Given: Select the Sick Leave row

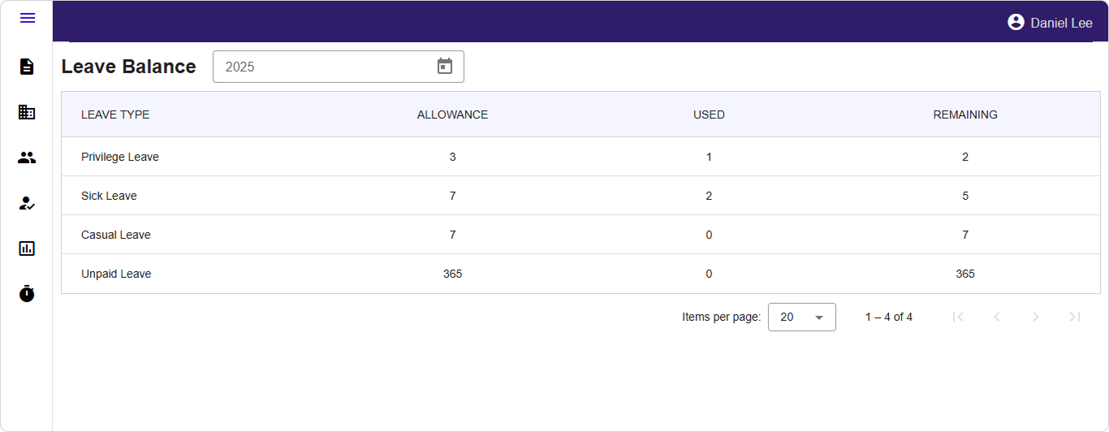Looking at the screenshot, I should tap(109, 196).
